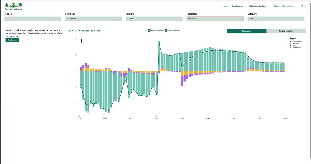The height and width of the screenshot is (164, 311).
Task: Click the 2070 x-axis label
Action: tap(285, 118)
